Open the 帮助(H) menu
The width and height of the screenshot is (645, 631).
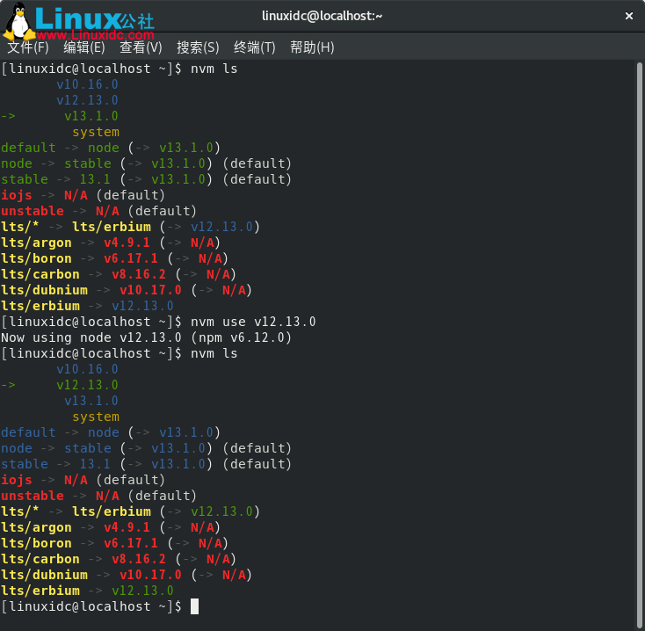(312, 47)
